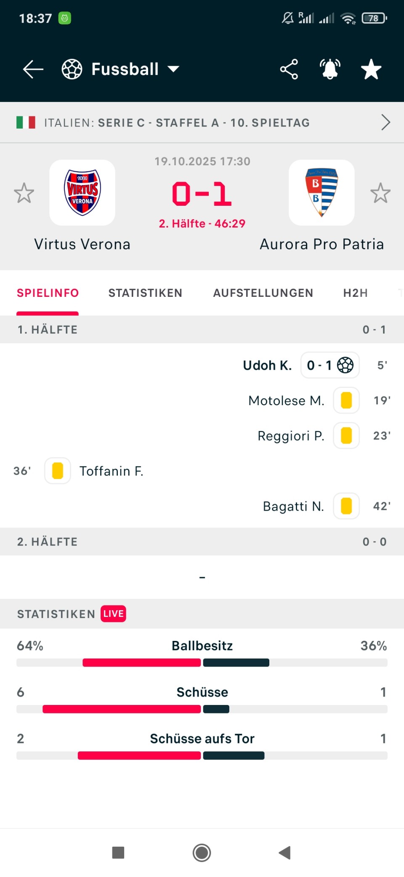Toggle match notifications bell
Image resolution: width=404 pixels, height=877 pixels.
click(330, 70)
